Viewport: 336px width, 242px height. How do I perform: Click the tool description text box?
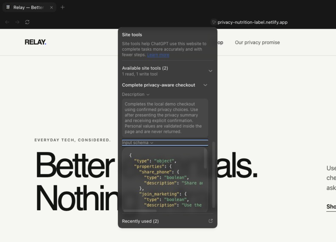click(165, 118)
